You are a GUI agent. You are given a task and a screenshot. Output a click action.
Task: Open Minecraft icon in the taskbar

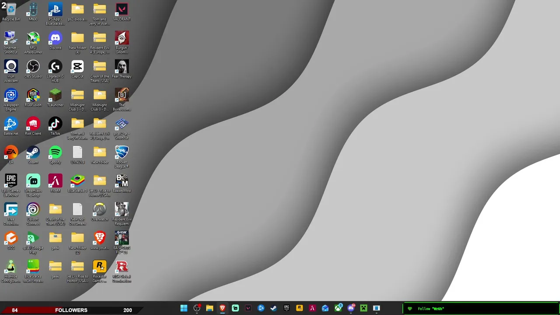[364, 308]
